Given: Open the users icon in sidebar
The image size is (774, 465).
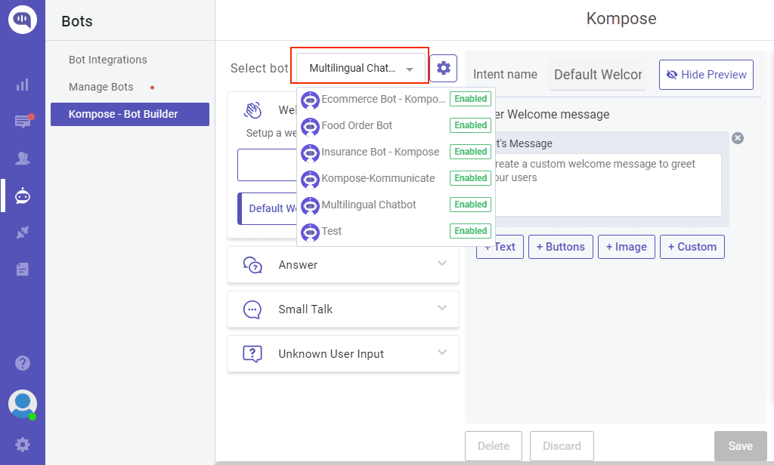Looking at the screenshot, I should point(22,159).
